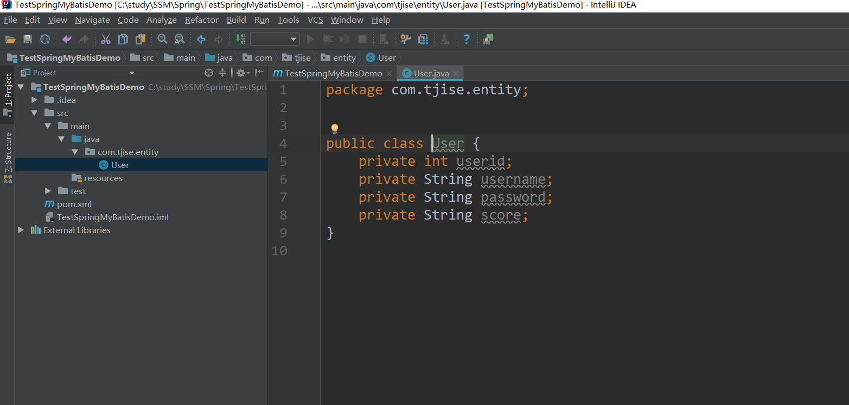
Task: Expand the .idea folder
Action: 34,100
